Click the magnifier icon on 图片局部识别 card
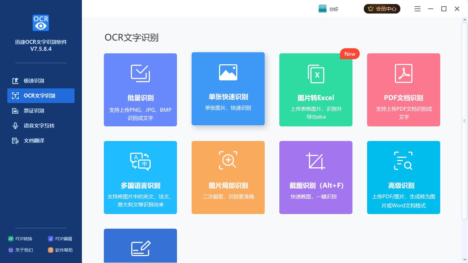The height and width of the screenshot is (263, 468). pyautogui.click(x=228, y=160)
